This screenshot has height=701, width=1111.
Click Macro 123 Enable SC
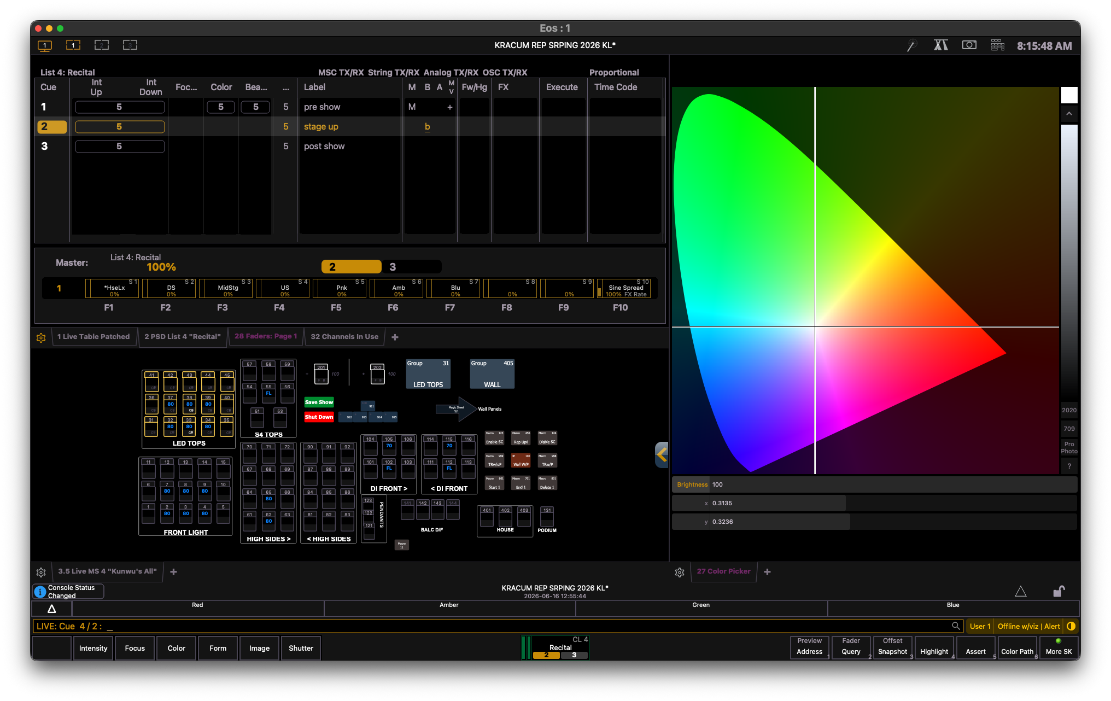(494, 438)
